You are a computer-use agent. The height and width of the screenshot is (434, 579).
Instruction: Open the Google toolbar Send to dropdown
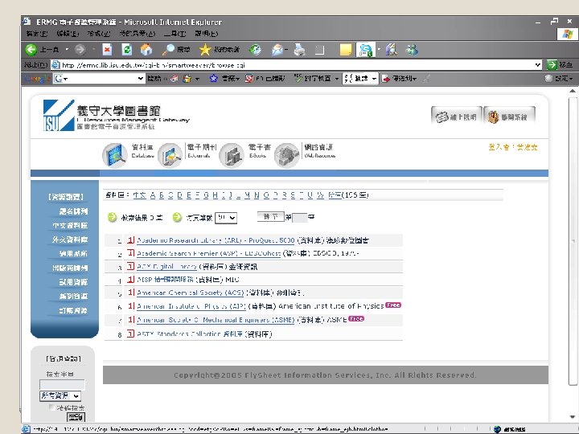pyautogui.click(x=400, y=78)
